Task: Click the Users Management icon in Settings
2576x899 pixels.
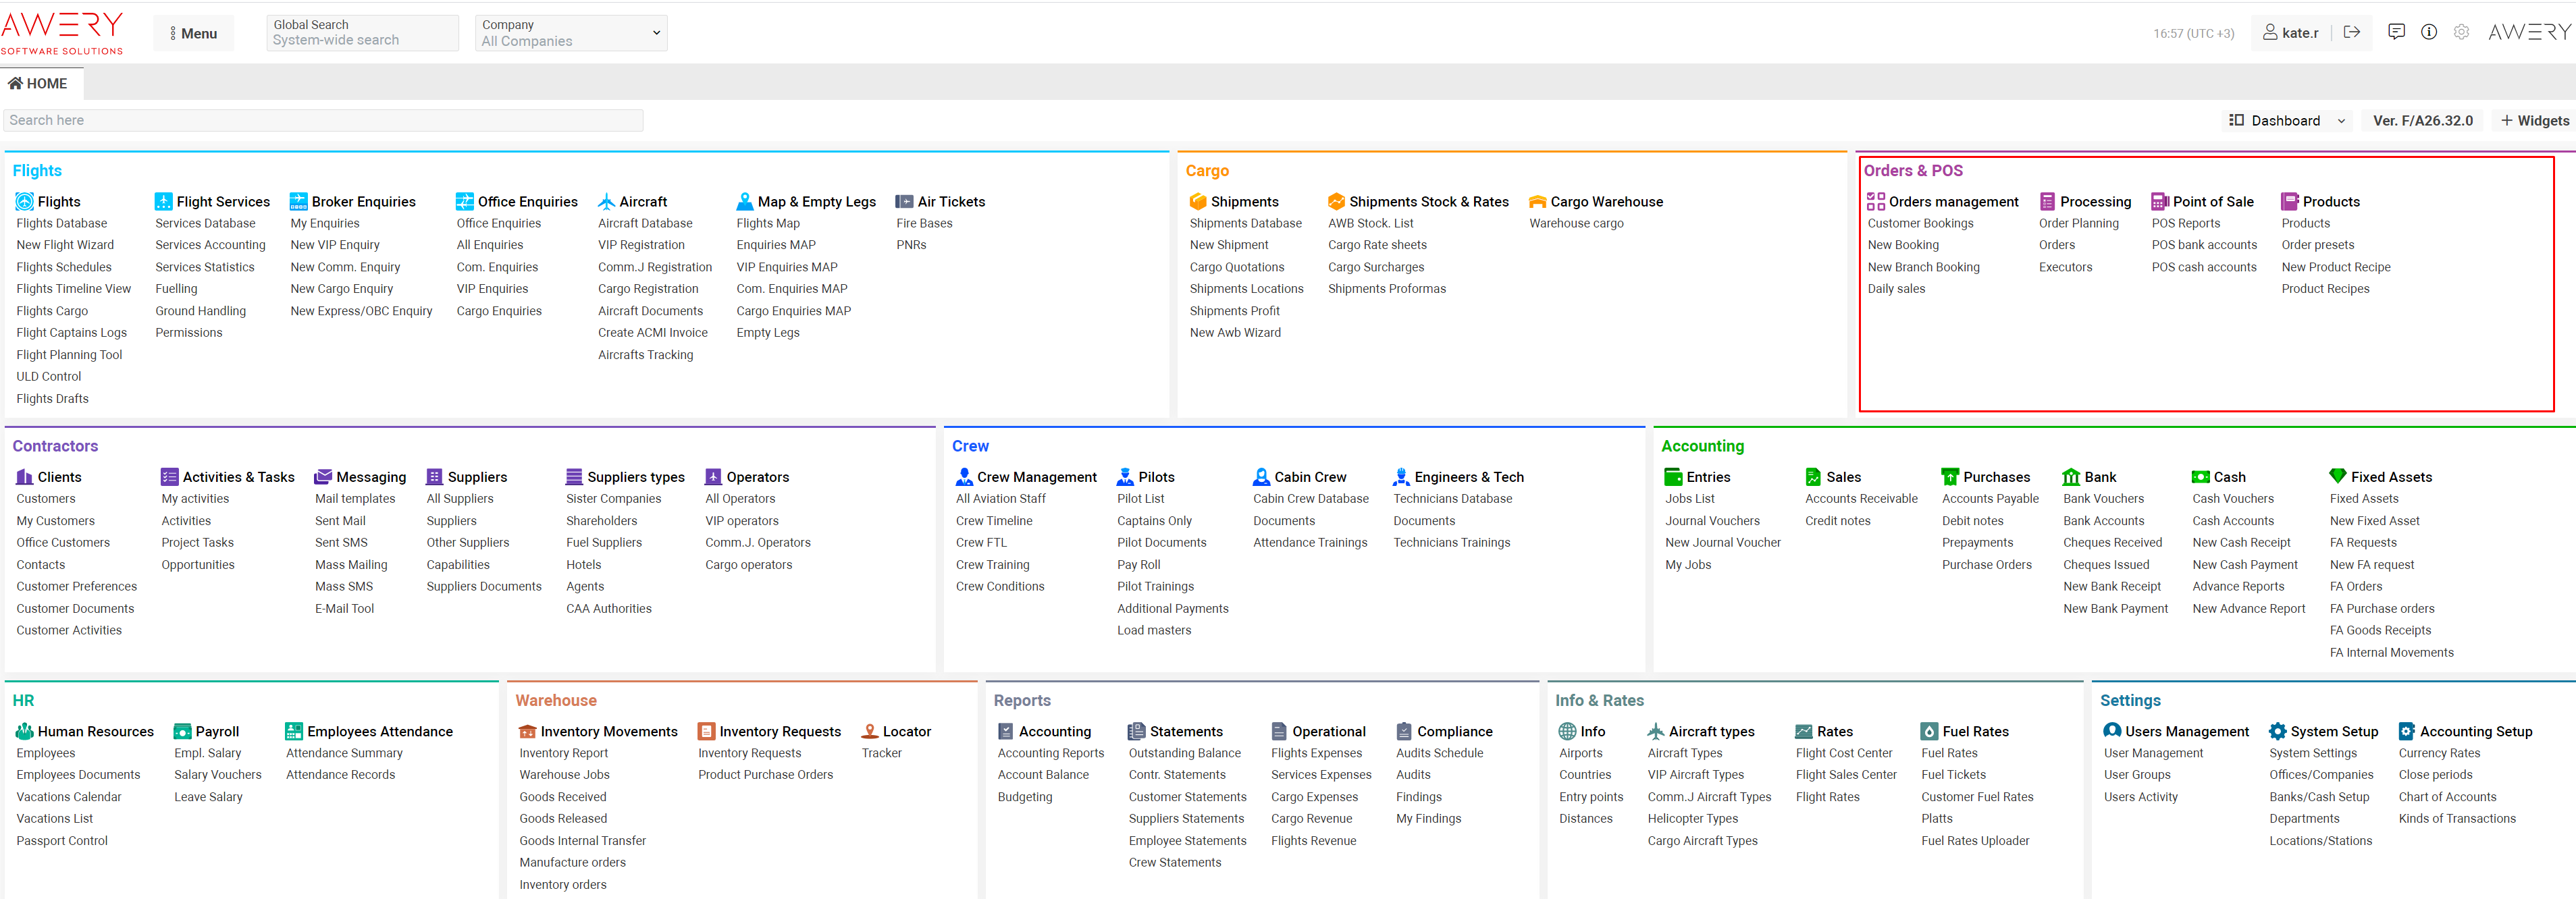Action: click(2111, 731)
